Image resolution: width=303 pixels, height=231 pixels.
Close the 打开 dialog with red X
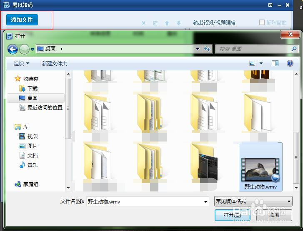point(290,35)
